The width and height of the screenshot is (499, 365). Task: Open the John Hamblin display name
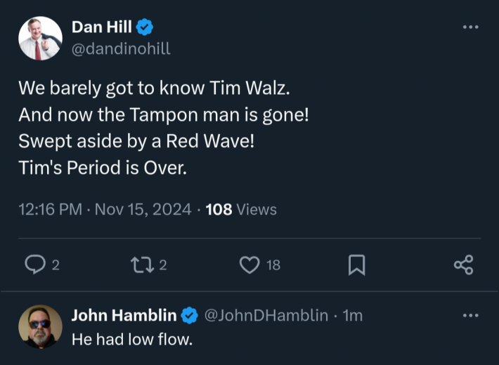click(124, 315)
